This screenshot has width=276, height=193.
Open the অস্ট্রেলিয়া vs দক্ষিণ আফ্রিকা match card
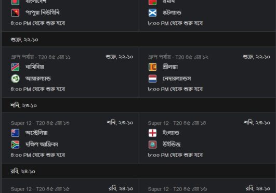70,138
